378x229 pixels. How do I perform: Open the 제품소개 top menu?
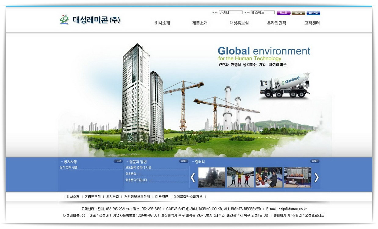(200, 23)
